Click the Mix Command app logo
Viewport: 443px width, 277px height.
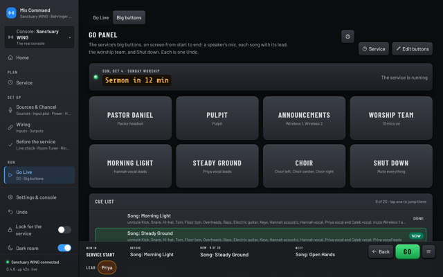11,13
